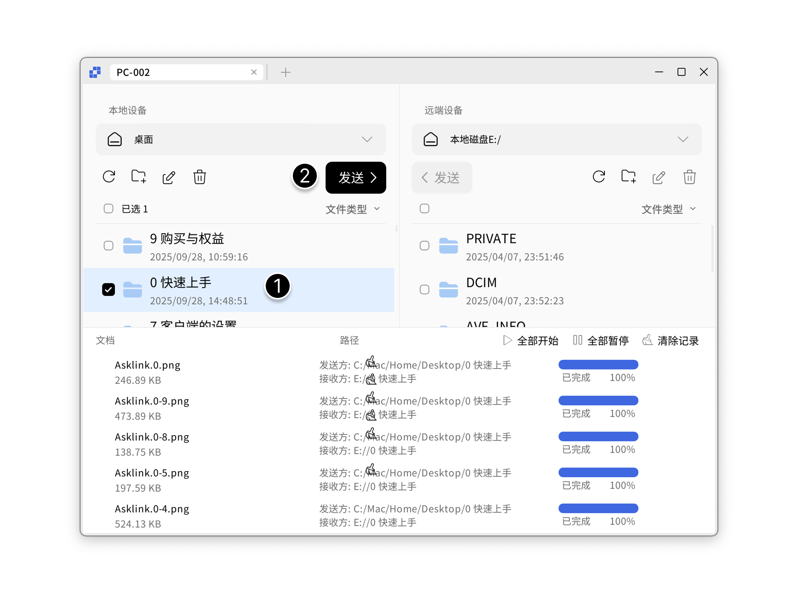Viewport: 798px width, 599px height.
Task: Refresh the local device file list
Action: tap(109, 177)
